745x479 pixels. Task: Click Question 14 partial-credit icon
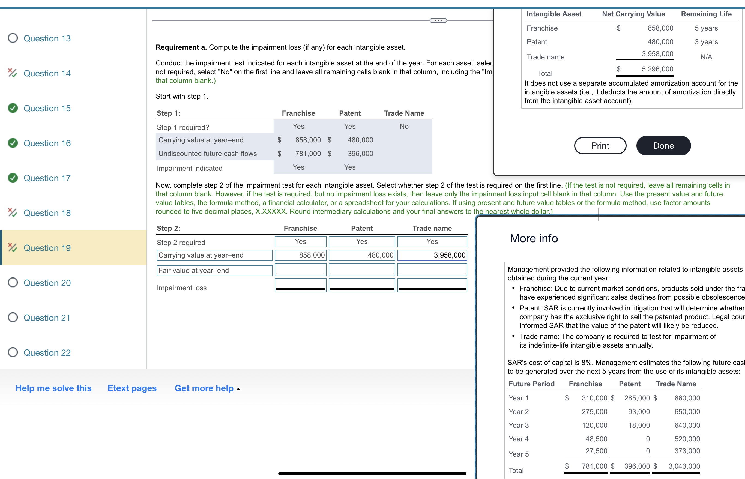(x=13, y=73)
